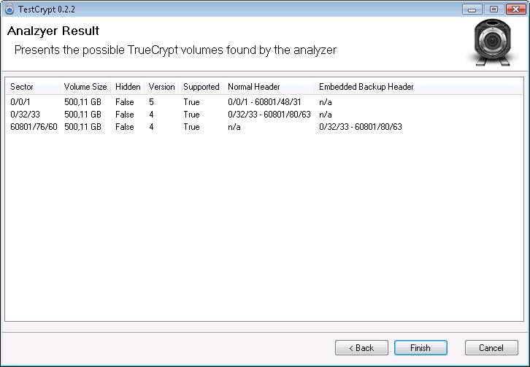This screenshot has width=530, height=367.
Task: Click Volume Size 500,11 GB in 60801/76/60 row
Action: click(x=82, y=127)
